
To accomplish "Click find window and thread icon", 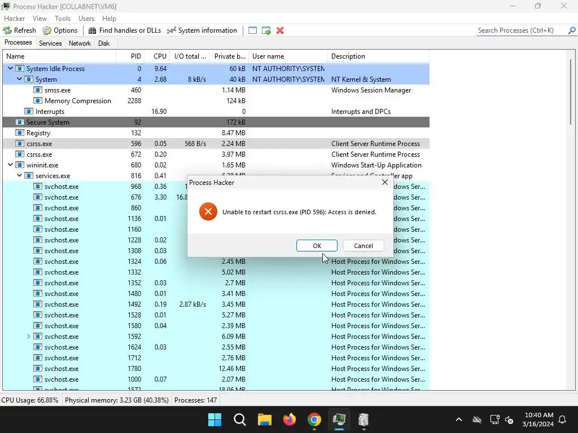I will (266, 30).
